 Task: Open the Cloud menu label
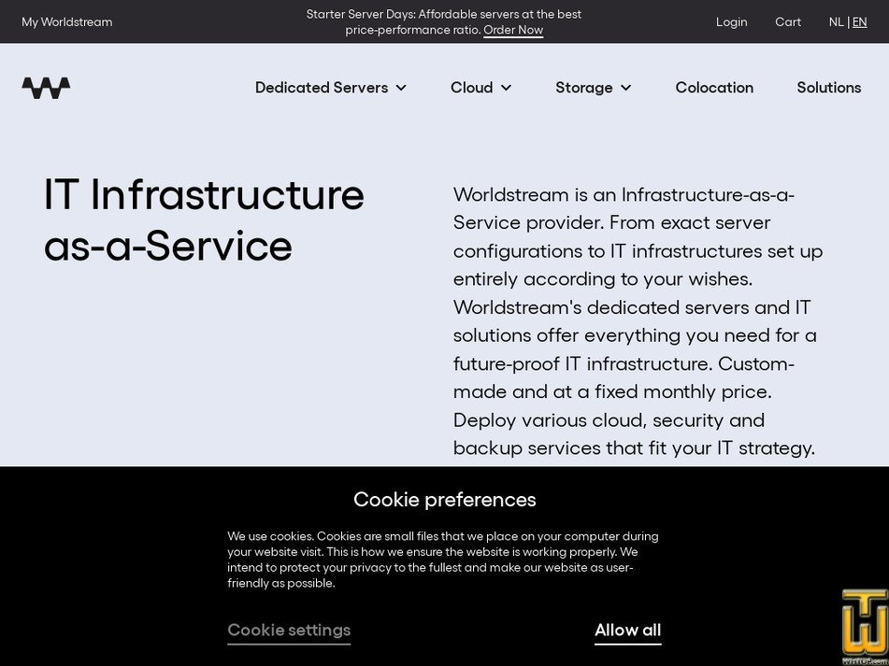(x=471, y=88)
